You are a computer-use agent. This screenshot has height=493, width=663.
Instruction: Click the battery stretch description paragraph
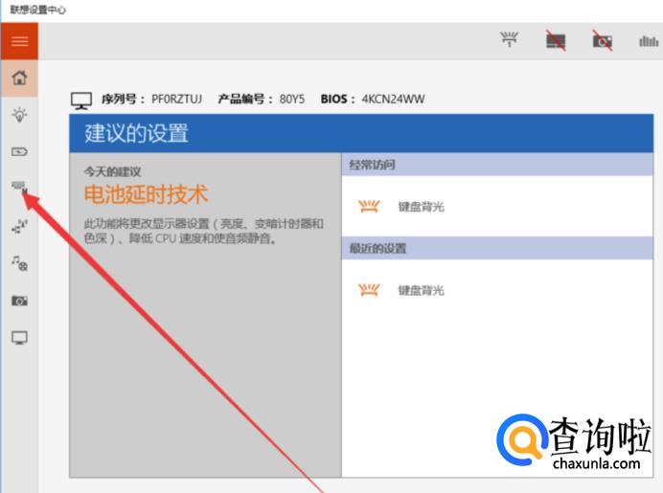(204, 231)
